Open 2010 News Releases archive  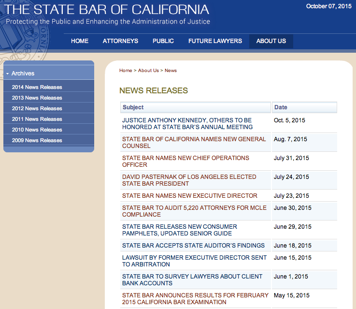click(37, 130)
